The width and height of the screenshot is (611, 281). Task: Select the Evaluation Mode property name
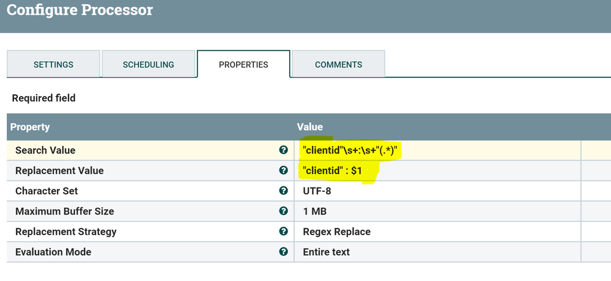coord(53,252)
